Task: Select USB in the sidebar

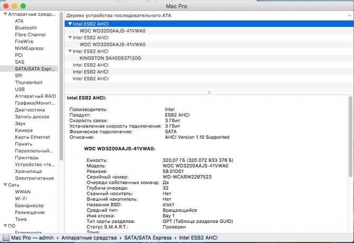Action: pos(20,89)
